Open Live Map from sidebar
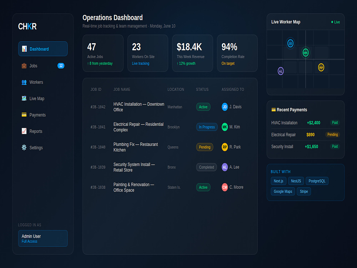This screenshot has height=268, width=357. click(43, 99)
